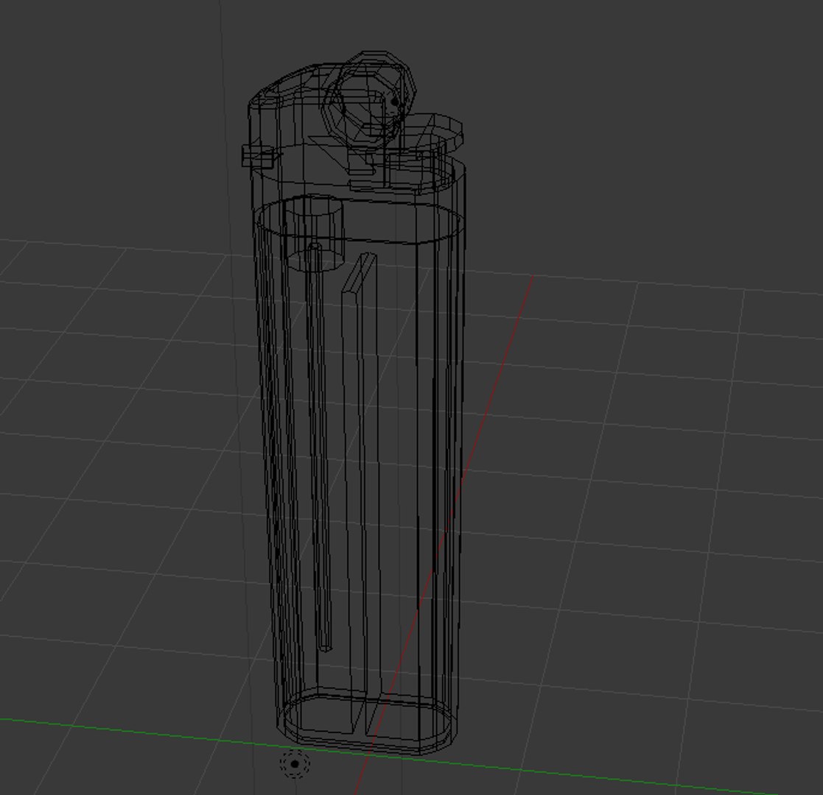Select the lighter's striker wheel wireframe

369,99
